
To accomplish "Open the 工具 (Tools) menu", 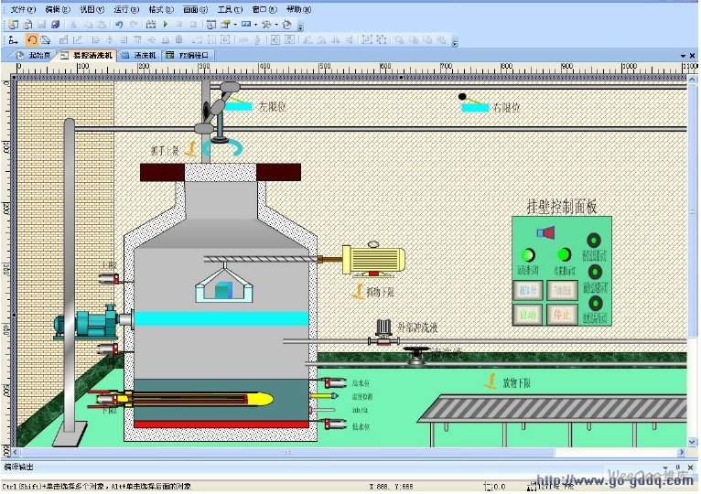I will pyautogui.click(x=229, y=9).
